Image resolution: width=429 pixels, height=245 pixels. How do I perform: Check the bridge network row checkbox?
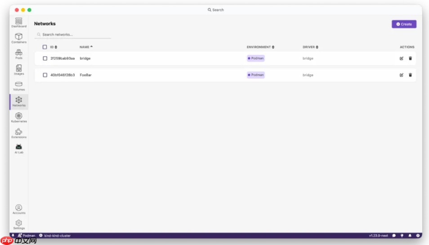tap(45, 58)
